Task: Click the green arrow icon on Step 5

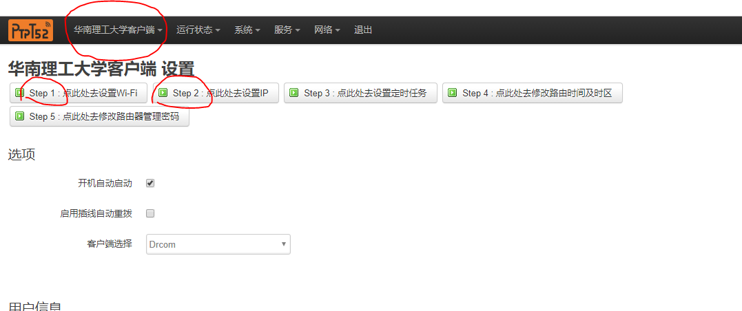Action: pos(19,116)
